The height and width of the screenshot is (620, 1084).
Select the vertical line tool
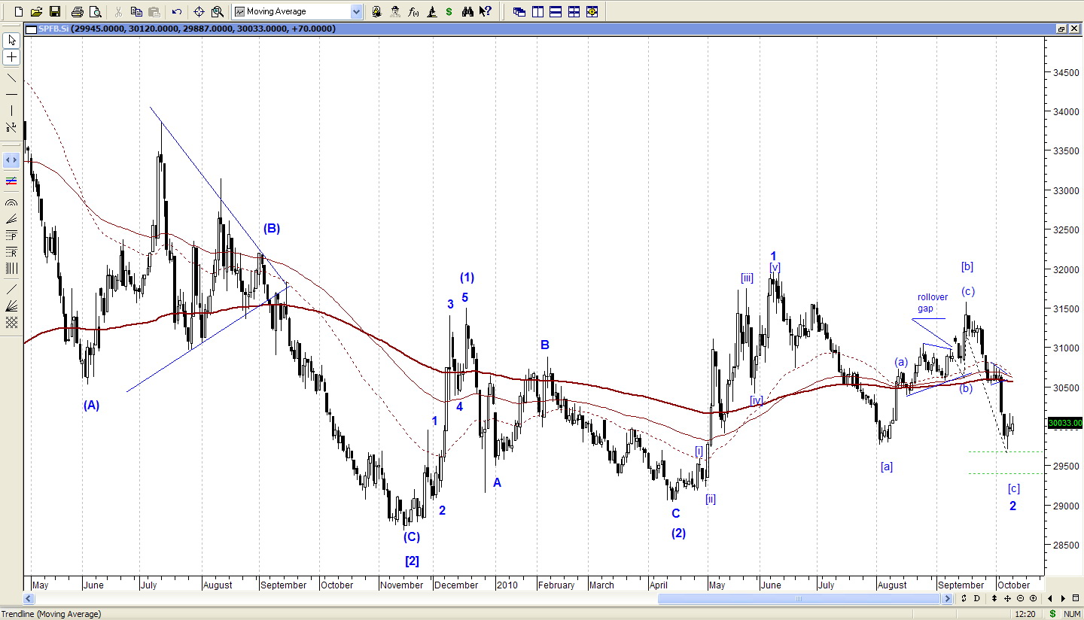(11, 111)
